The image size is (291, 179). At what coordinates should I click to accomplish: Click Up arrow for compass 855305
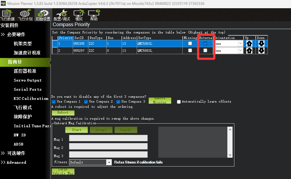click(x=249, y=44)
